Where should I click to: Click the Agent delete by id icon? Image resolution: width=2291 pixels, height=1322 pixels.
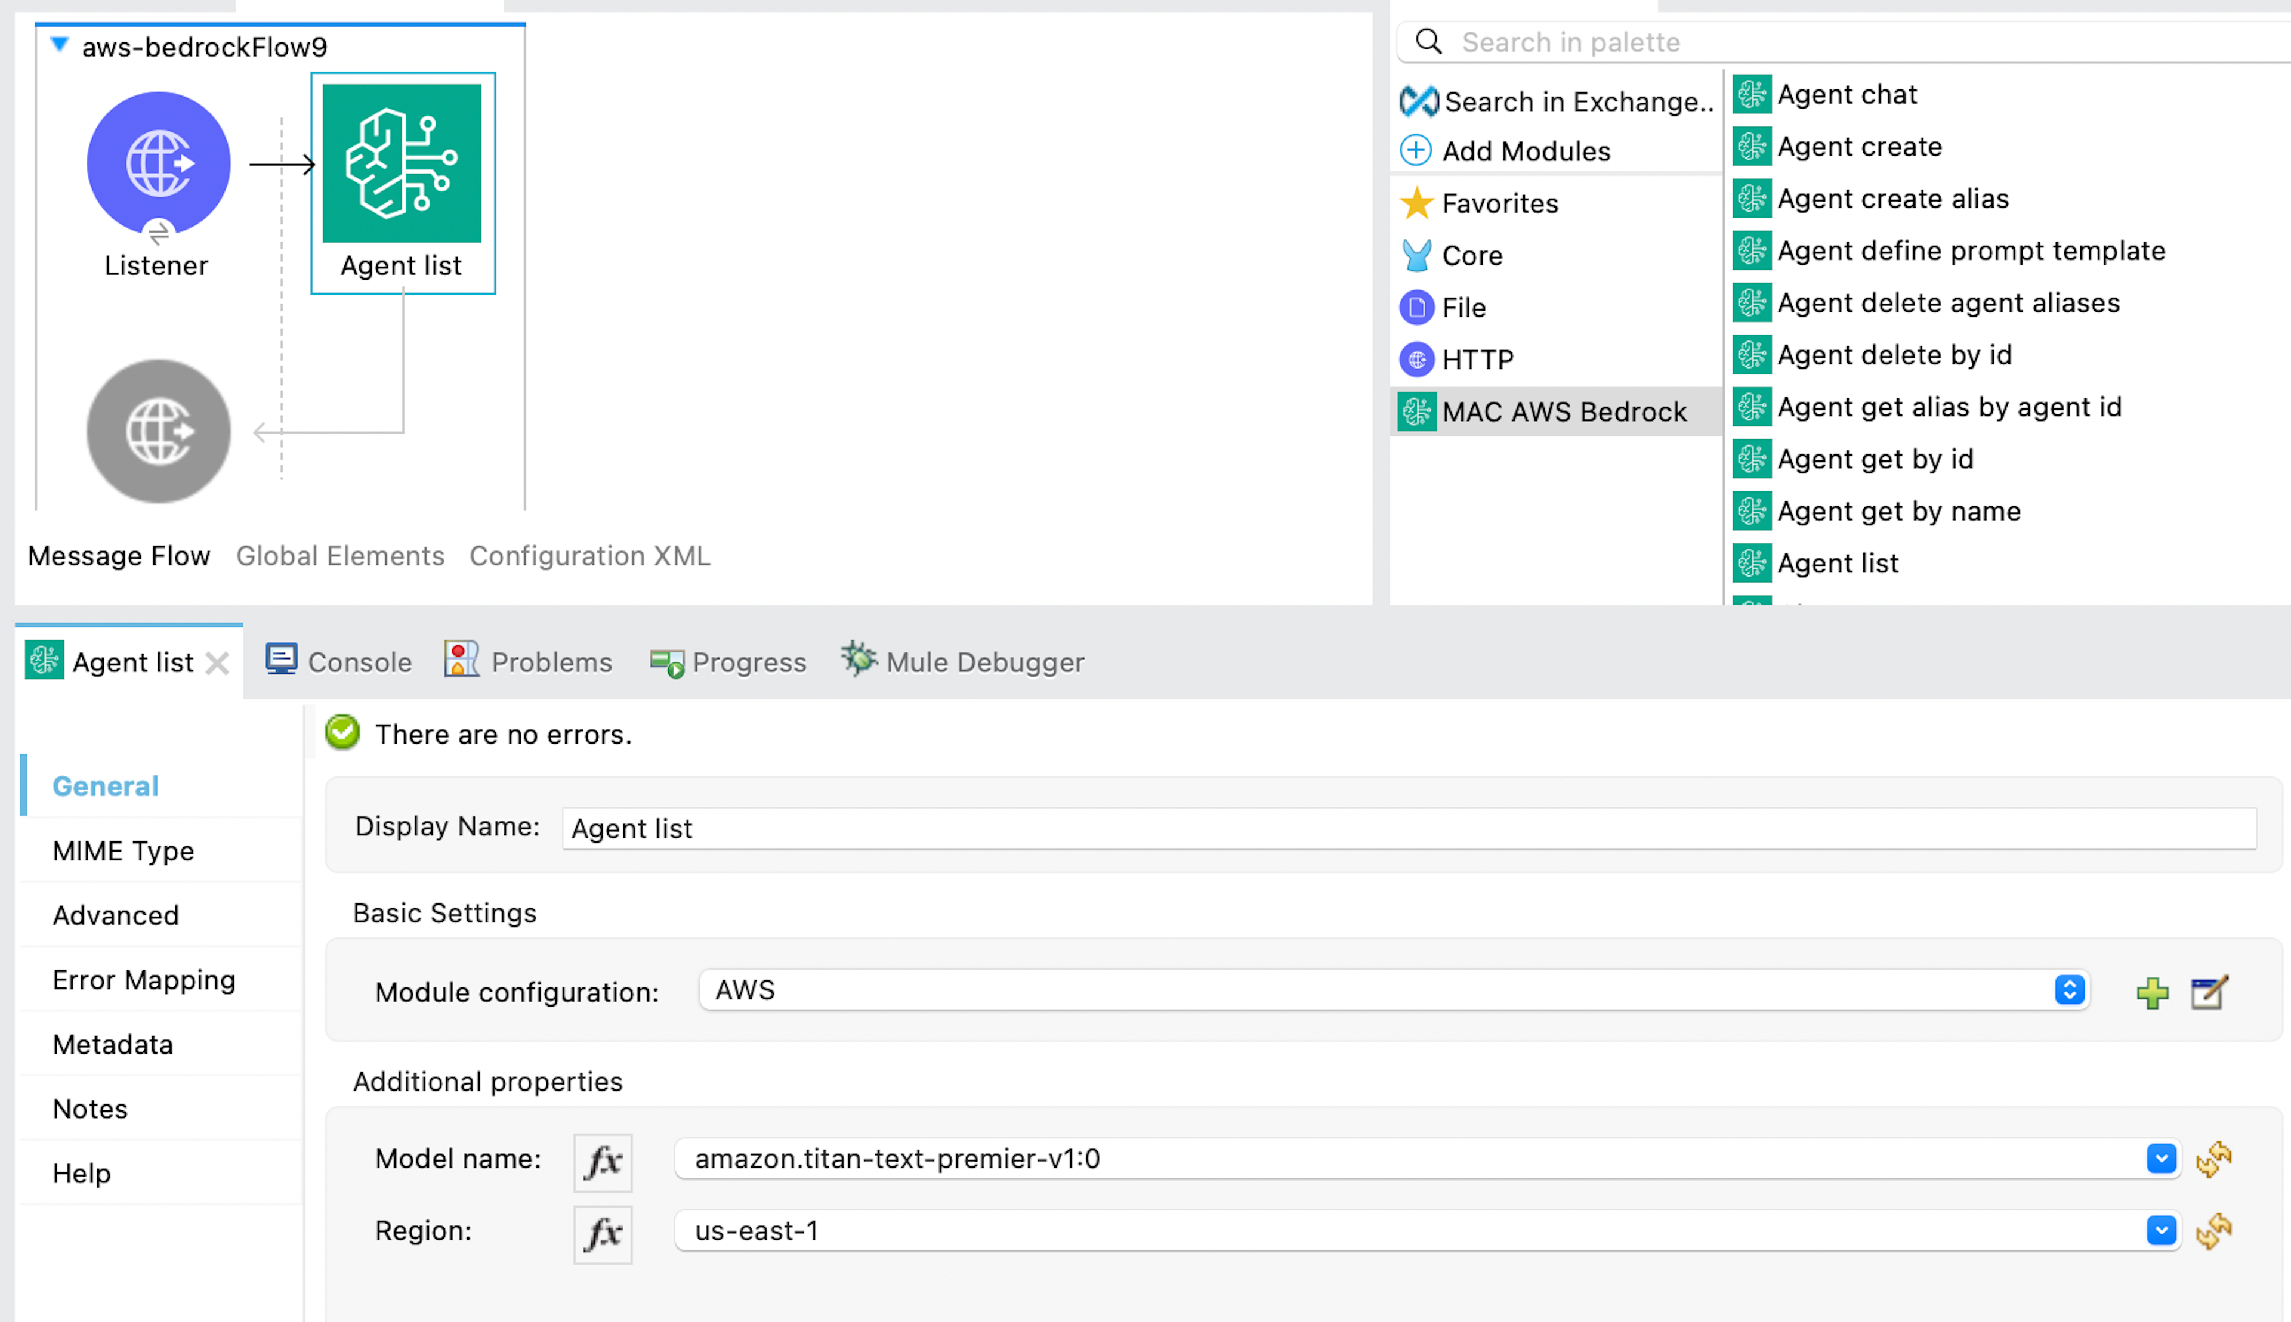click(1752, 355)
